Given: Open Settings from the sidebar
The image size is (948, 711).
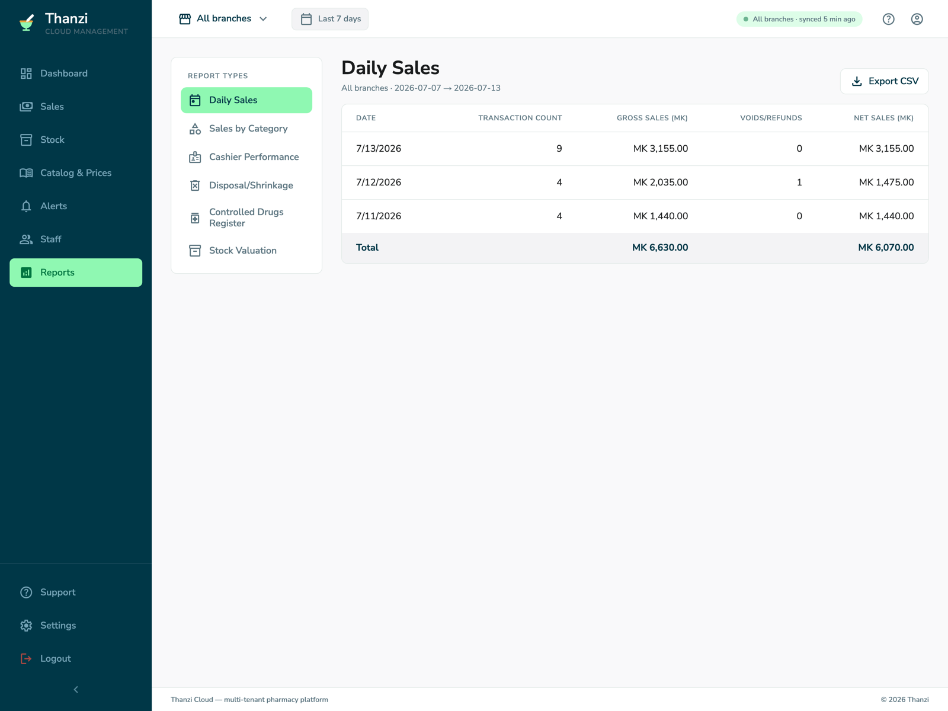Looking at the screenshot, I should pos(76,626).
